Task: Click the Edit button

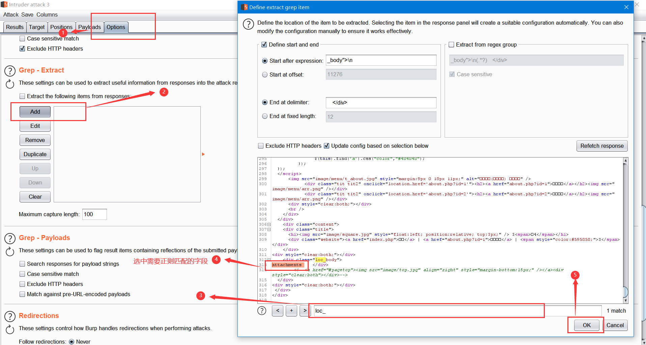Action: pos(35,126)
